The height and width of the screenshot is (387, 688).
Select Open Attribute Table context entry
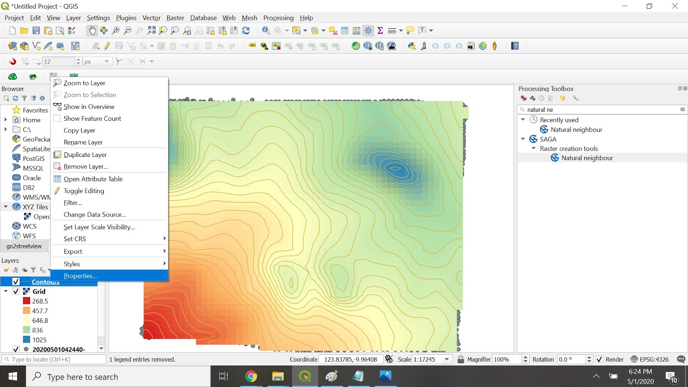pos(92,179)
